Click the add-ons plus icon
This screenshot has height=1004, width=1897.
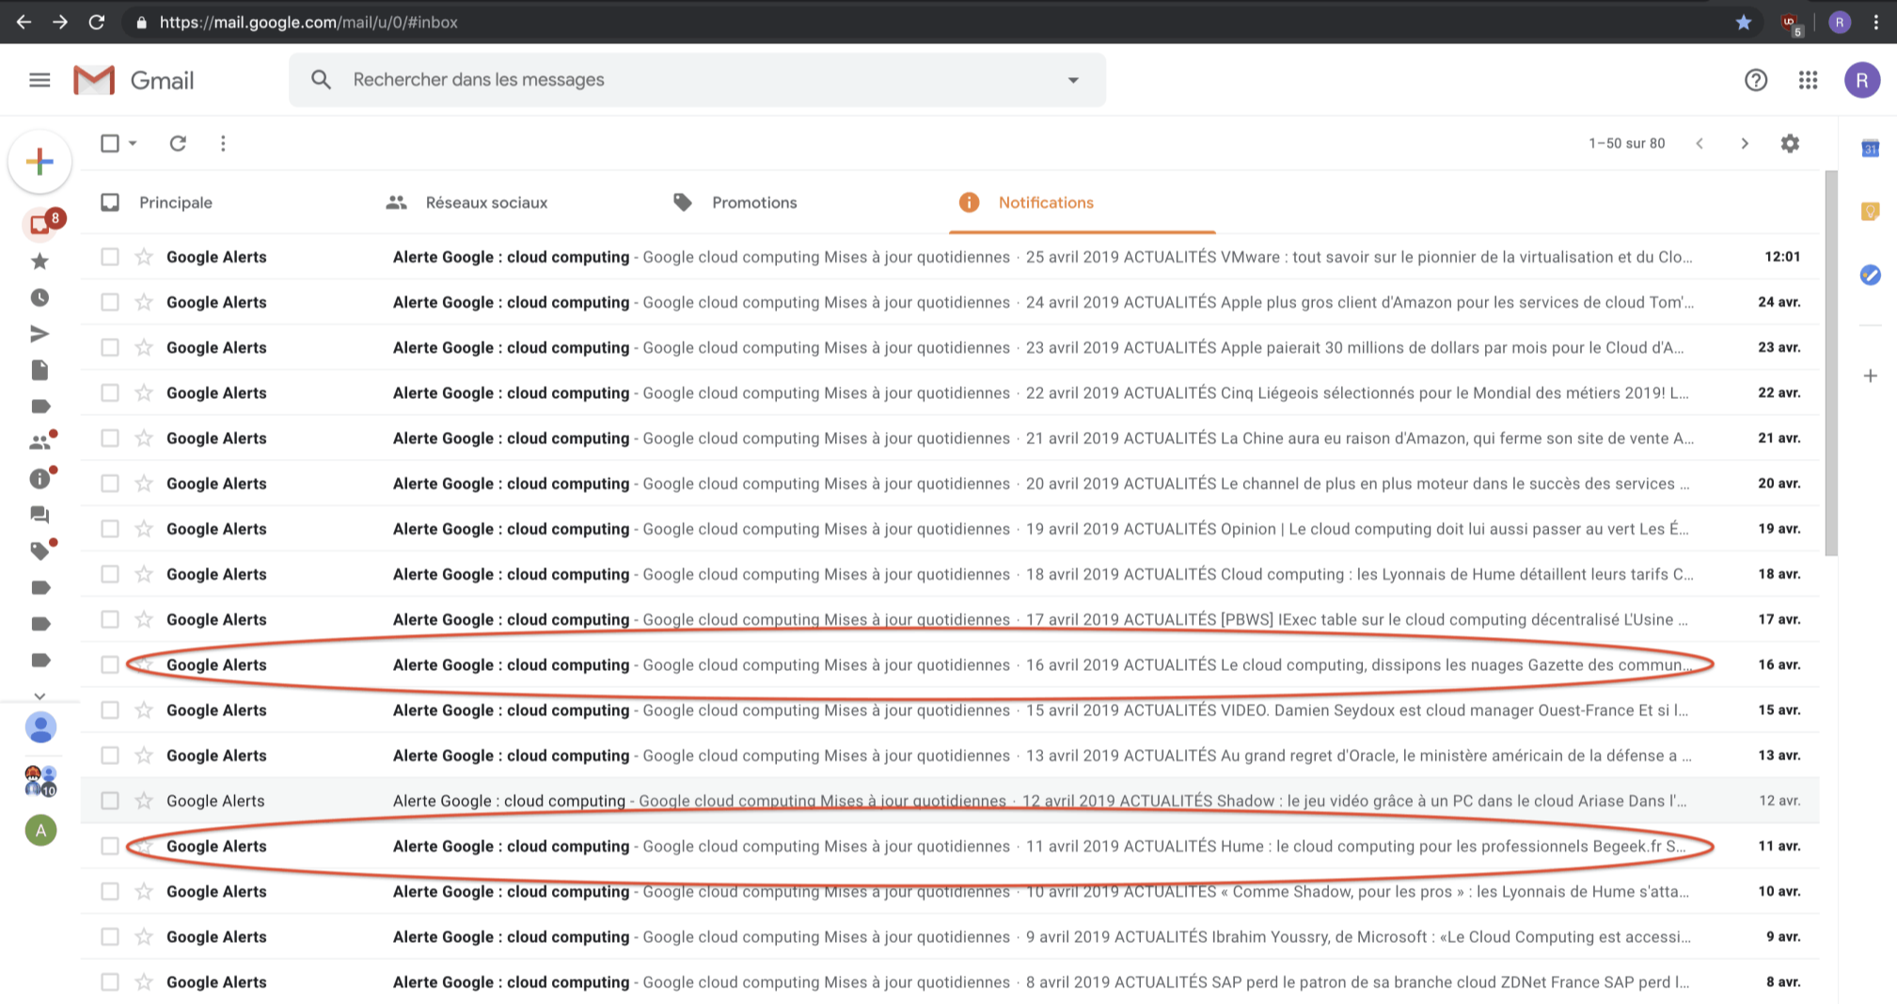pos(1870,375)
